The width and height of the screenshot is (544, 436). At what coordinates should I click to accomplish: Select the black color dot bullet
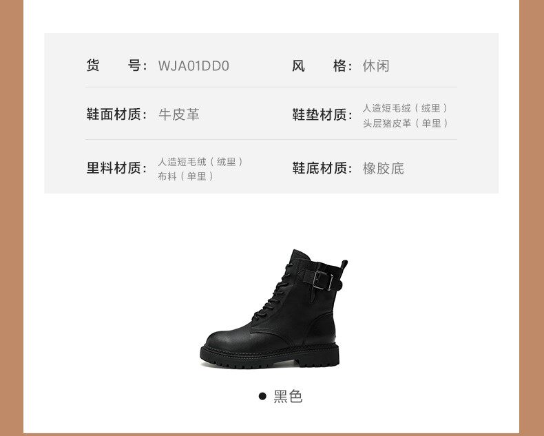[262, 396]
